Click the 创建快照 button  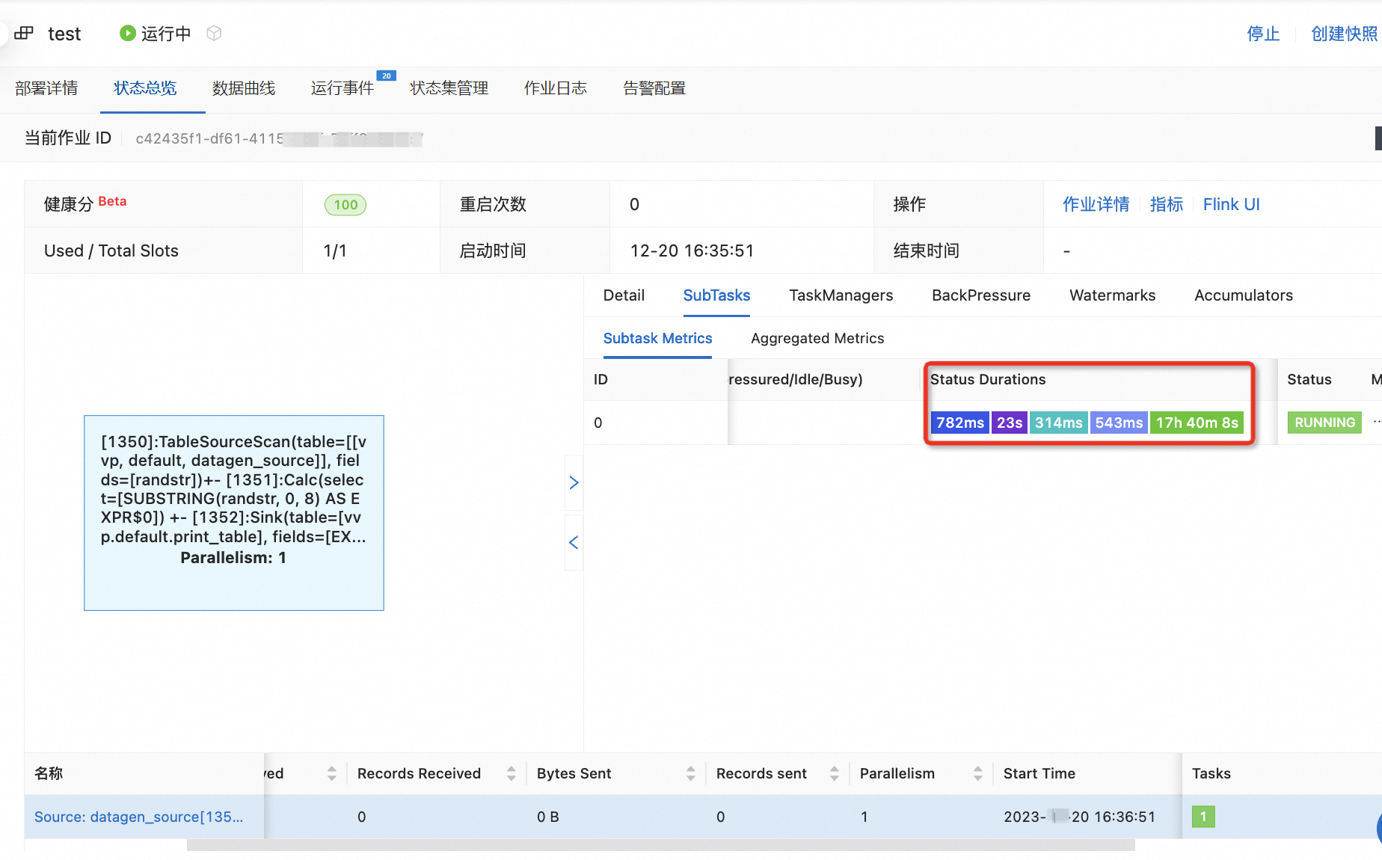1345,34
